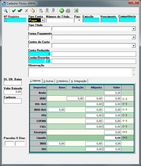The height and width of the screenshot is (166, 141).
Task: Expand the Forma Pagamento dropdown list
Action: point(134,37)
